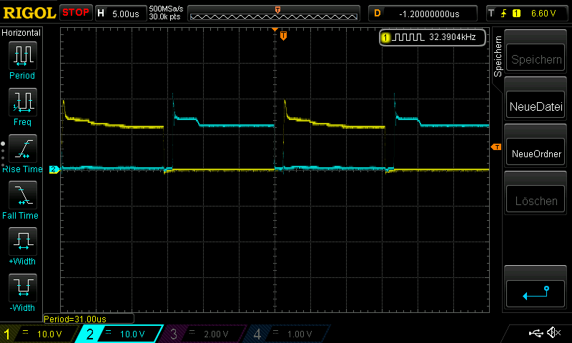Click the orange trigger level marker at right edge
Screen dimensions: 572x343
click(x=496, y=147)
